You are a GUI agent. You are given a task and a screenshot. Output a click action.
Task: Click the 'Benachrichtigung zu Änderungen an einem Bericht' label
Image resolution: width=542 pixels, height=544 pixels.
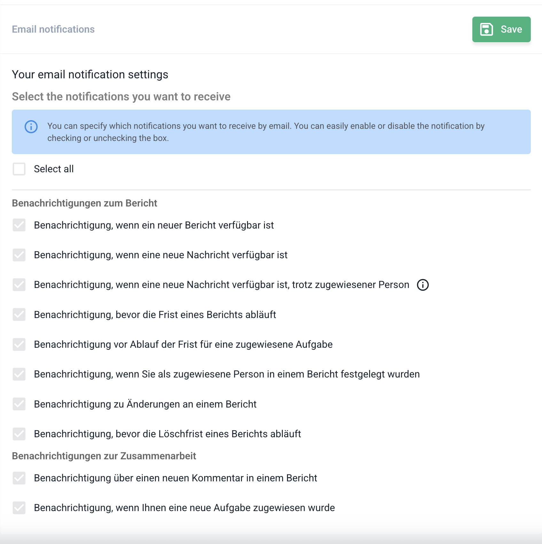click(145, 404)
